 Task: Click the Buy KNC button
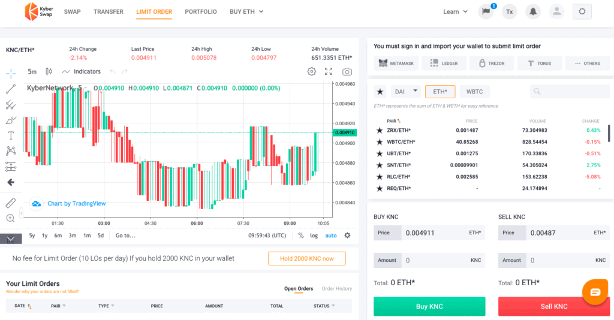[429, 306]
